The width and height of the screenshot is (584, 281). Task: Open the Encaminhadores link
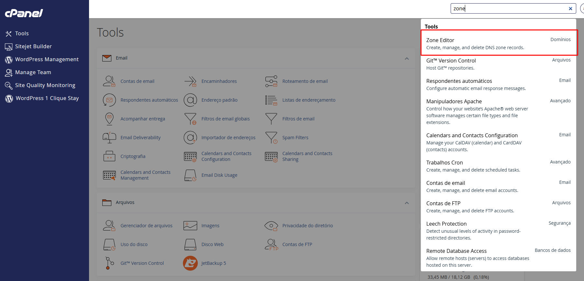[219, 81]
